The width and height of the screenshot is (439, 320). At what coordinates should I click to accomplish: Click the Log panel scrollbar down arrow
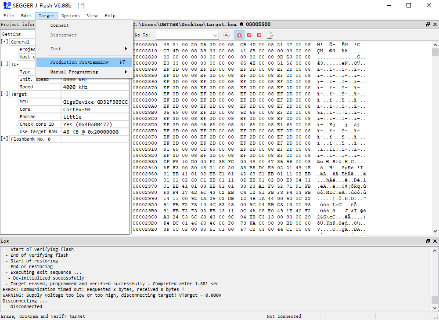tap(435, 308)
